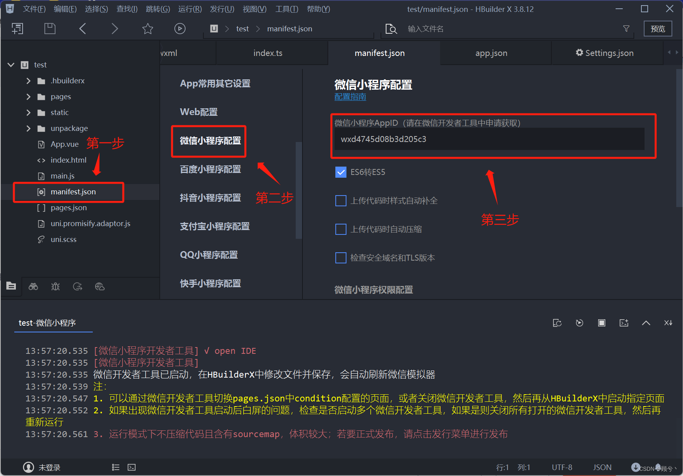Click the project explorer icon in sidebar footer

click(11, 286)
